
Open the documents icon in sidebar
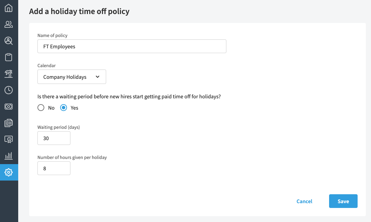(9, 123)
